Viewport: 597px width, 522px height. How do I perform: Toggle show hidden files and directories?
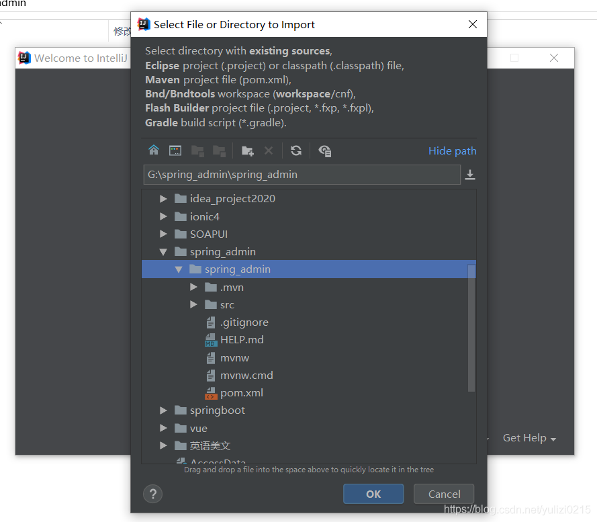tap(325, 150)
